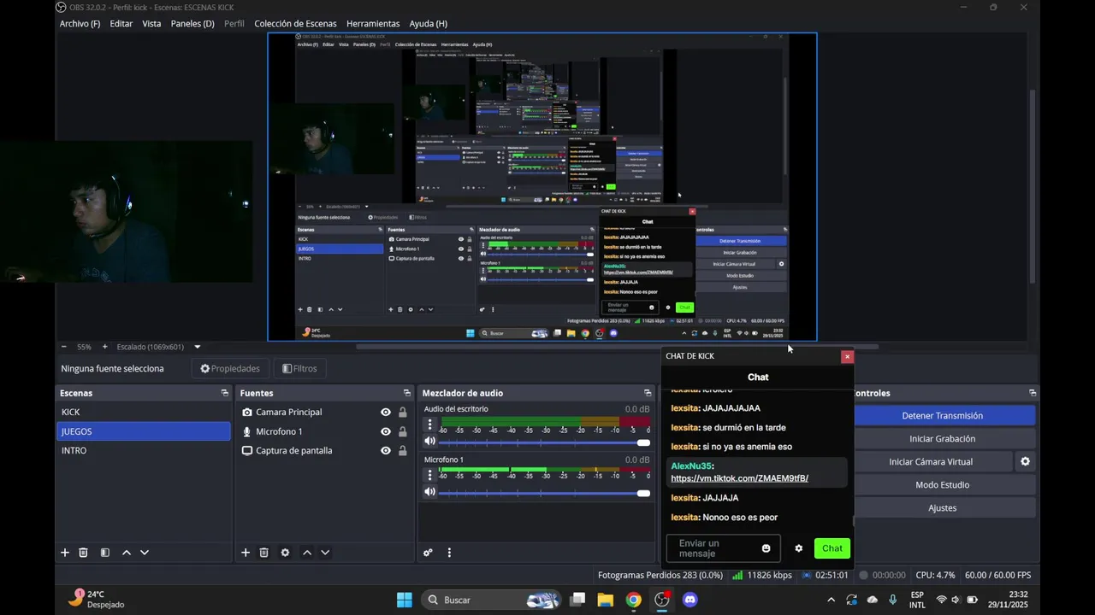Add a new scene with plus icon
The image size is (1095, 615).
tap(65, 553)
